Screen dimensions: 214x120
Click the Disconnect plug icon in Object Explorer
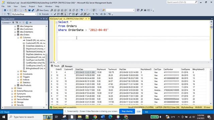pos(17,23)
